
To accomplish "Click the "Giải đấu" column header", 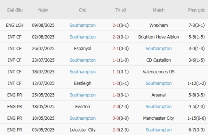I will pyautogui.click(x=15, y=10).
